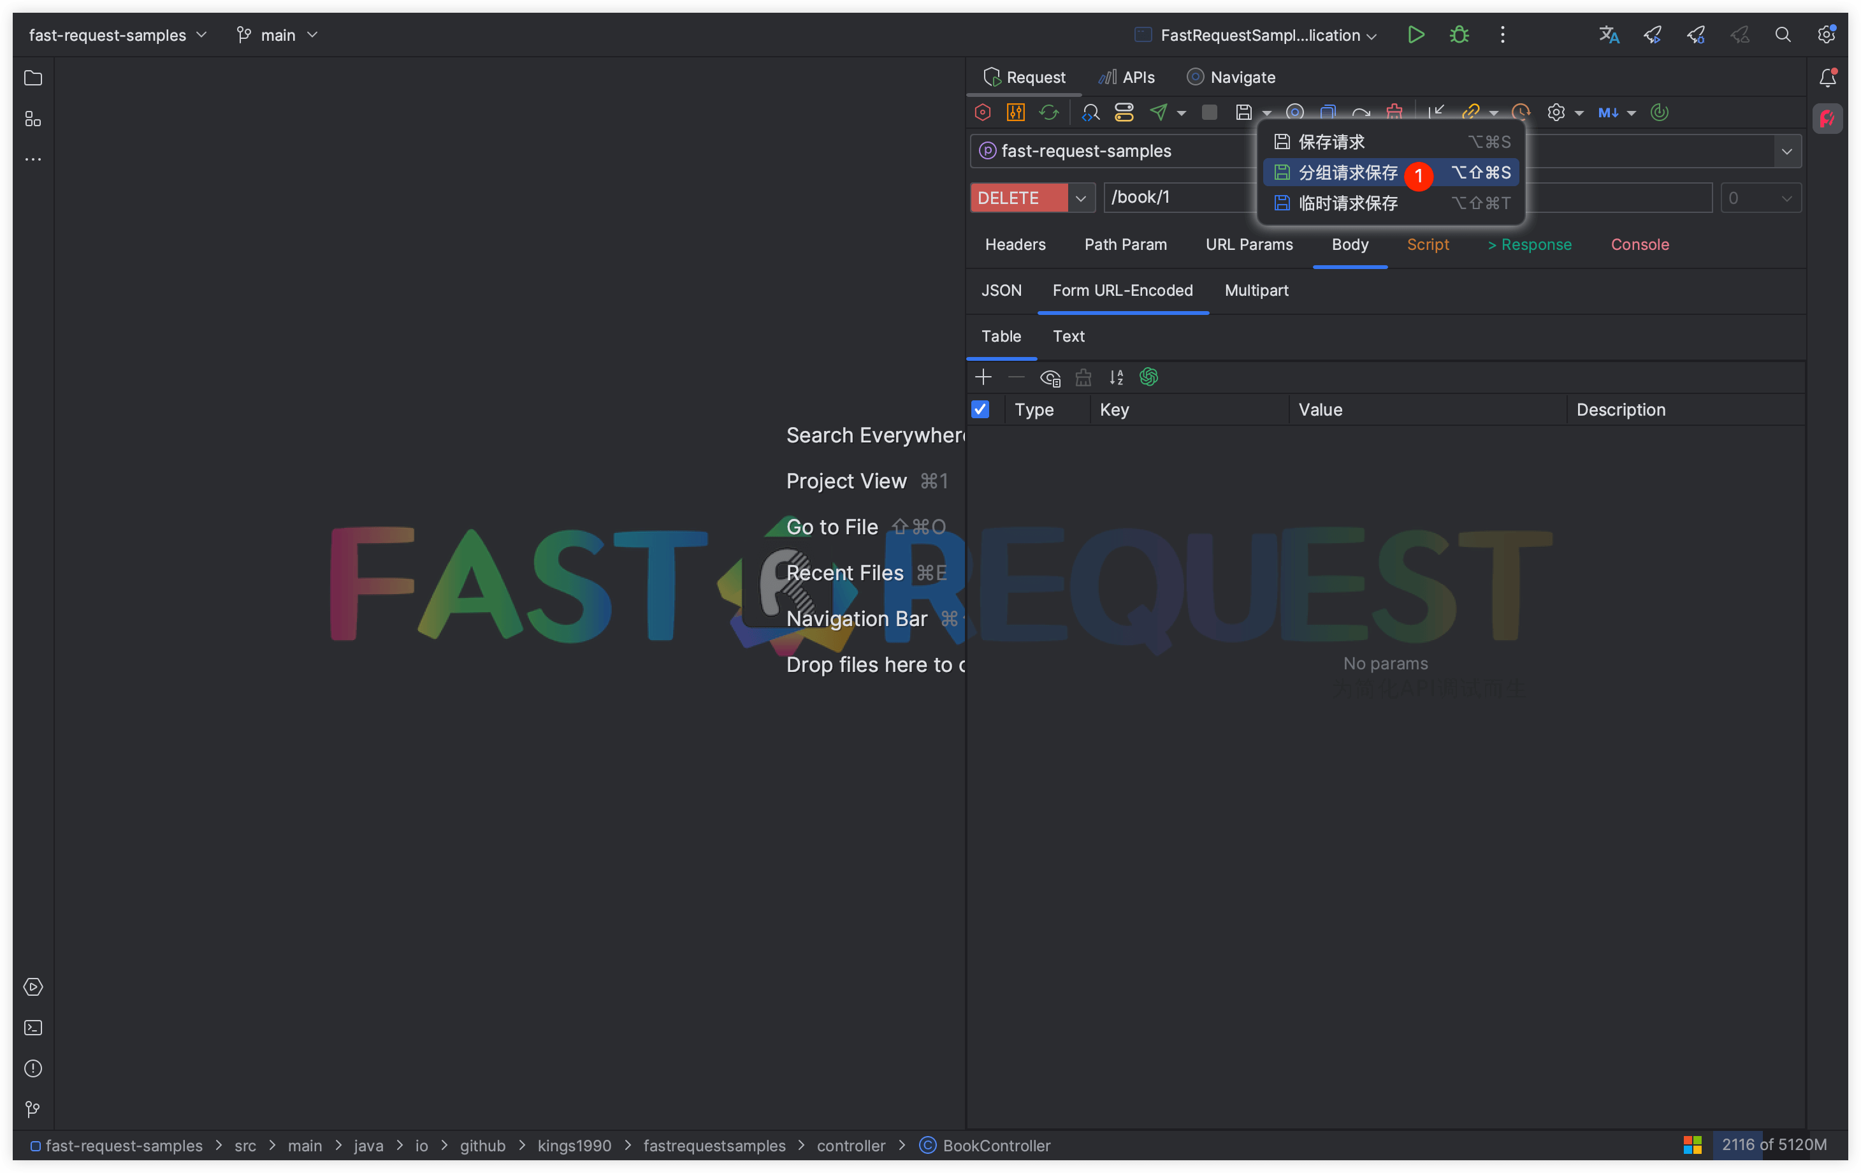Click the green refresh sync icon
Viewport: 1861px width, 1173px height.
pyautogui.click(x=1049, y=113)
